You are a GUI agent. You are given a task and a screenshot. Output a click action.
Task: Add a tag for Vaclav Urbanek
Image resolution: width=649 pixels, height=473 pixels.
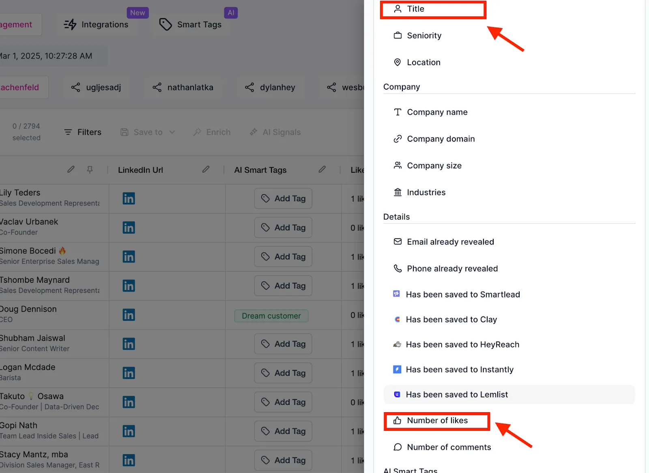click(283, 228)
